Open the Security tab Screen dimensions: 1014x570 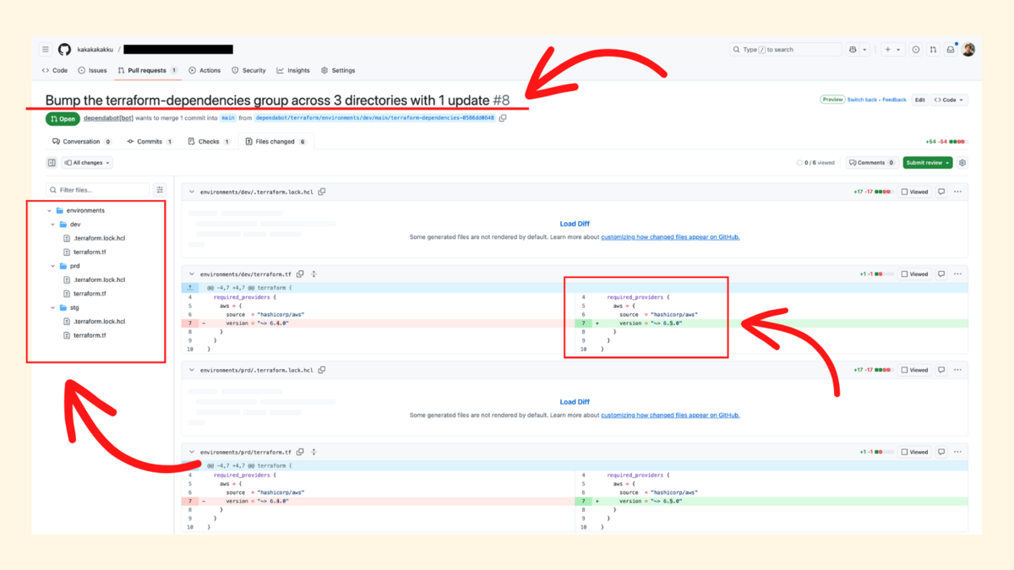[x=248, y=71]
